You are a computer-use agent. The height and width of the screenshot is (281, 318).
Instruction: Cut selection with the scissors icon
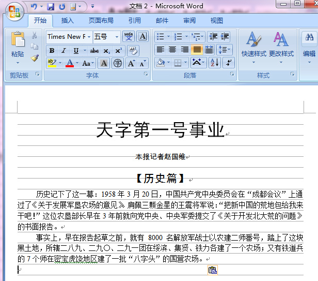[34, 35]
